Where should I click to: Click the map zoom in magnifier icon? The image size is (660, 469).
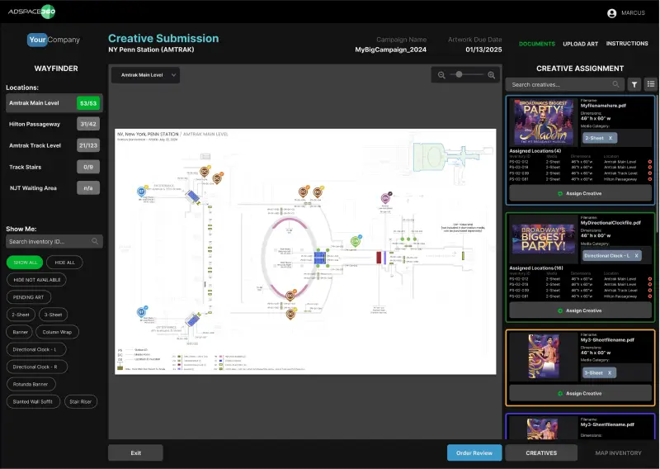(492, 75)
